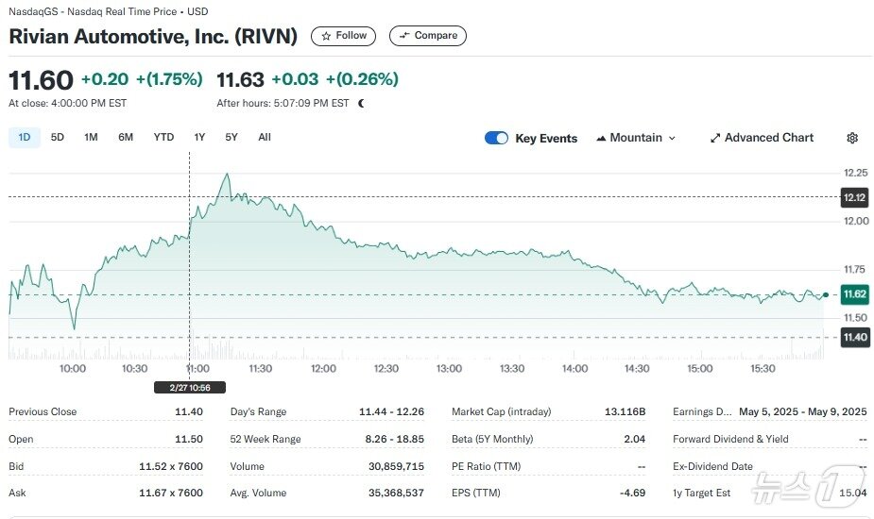Show year-to-date YTD range
Image resolution: width=874 pixels, height=519 pixels.
pyautogui.click(x=163, y=137)
